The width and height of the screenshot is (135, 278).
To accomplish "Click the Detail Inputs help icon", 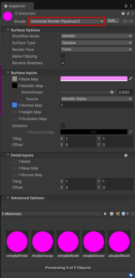I will [x=126, y=155].
